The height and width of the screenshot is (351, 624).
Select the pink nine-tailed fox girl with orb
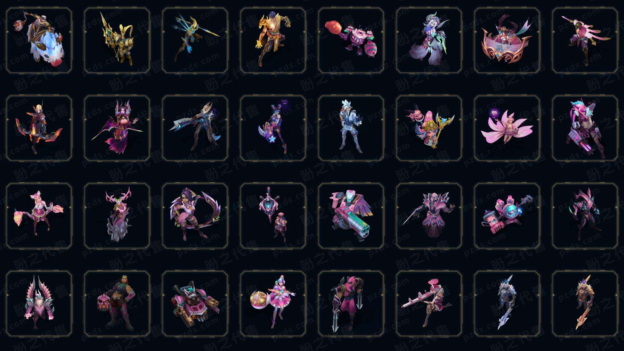pyautogui.click(x=507, y=128)
